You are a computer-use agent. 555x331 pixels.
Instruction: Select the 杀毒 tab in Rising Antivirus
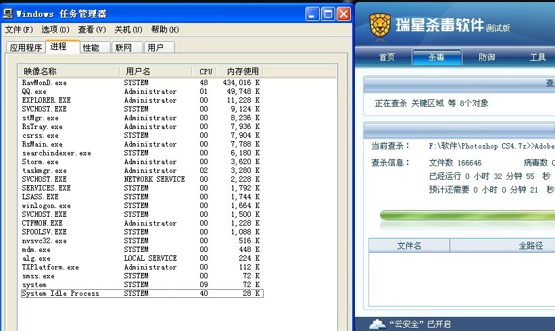pos(437,57)
